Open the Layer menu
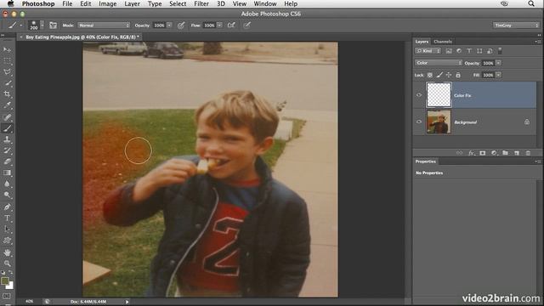The width and height of the screenshot is (544, 306). click(x=133, y=3)
